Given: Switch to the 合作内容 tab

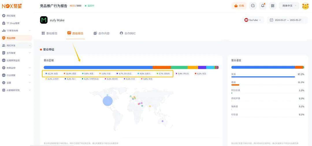Looking at the screenshot, I should coord(102,33).
